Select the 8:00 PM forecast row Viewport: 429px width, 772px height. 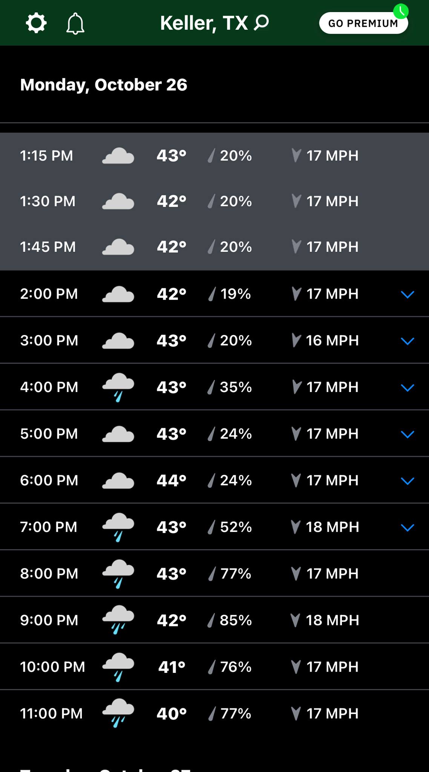tap(214, 573)
